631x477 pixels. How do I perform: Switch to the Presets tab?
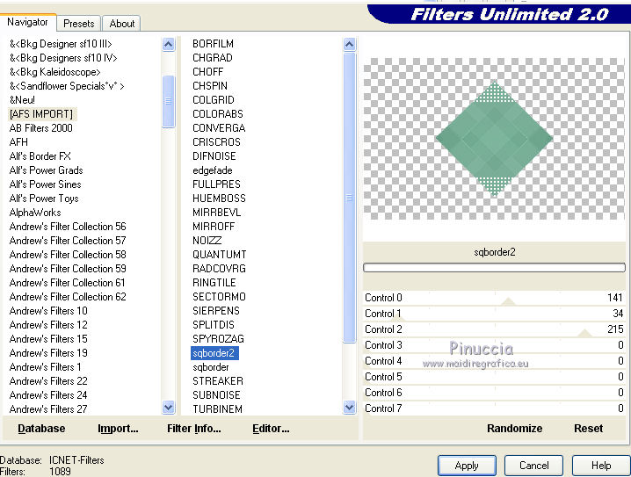tap(79, 24)
